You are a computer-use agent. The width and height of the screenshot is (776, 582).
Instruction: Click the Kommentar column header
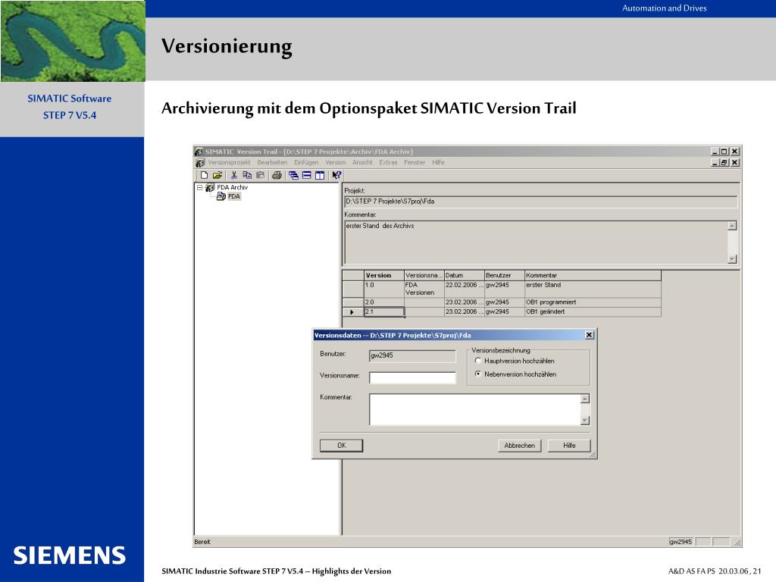(x=593, y=275)
